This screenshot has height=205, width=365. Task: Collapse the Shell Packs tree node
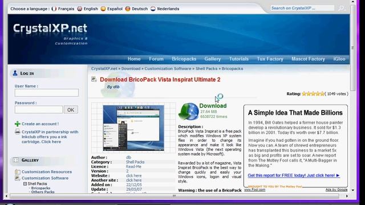tap(25, 184)
